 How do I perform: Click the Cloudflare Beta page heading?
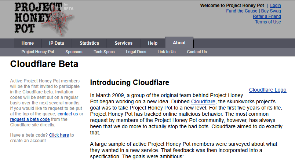pos(44,64)
